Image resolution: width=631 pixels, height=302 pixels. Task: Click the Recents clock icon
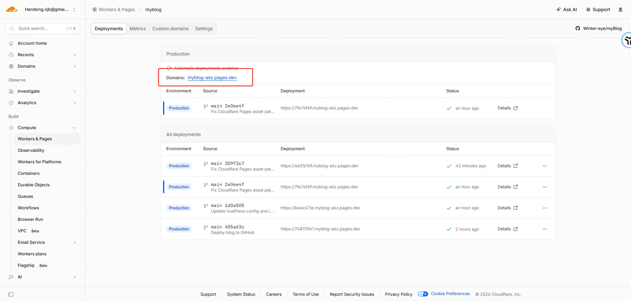tap(11, 55)
